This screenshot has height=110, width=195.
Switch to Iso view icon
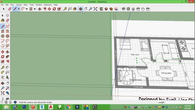123,9
